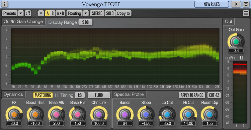Click the FX value field 80.0
This screenshot has width=251, height=130.
coord(14,123)
